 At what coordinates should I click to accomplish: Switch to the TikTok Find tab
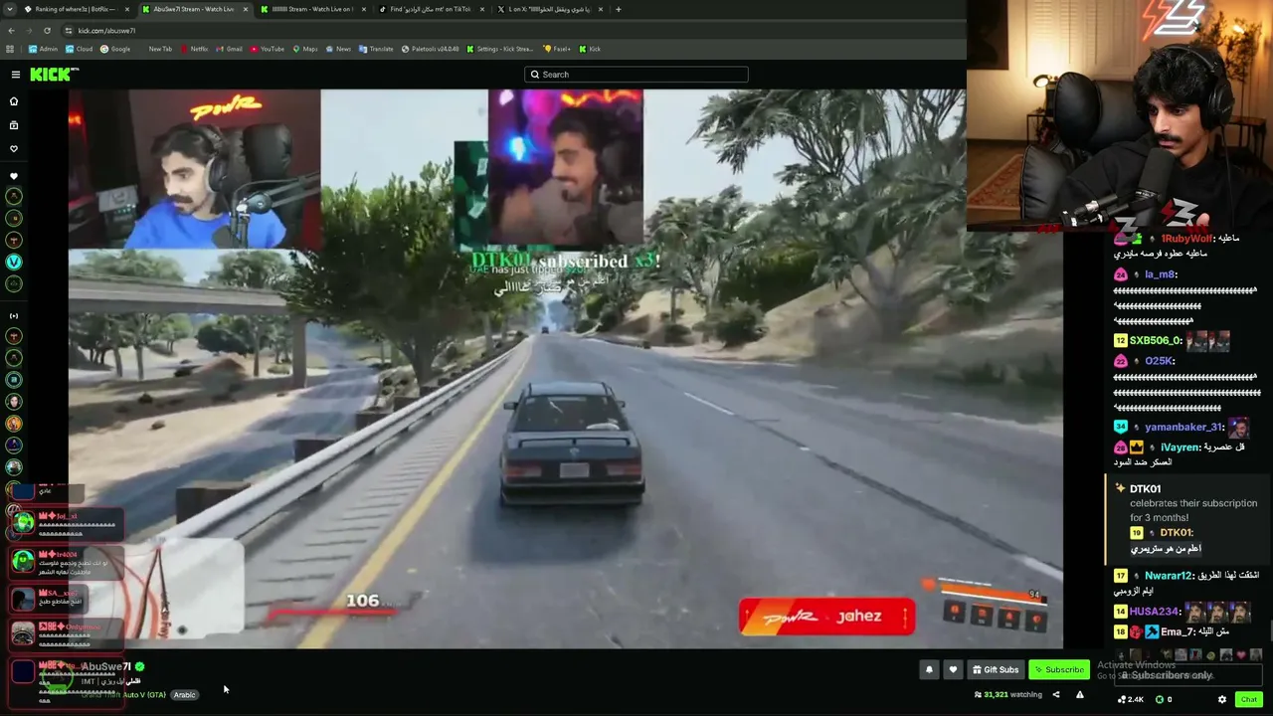[431, 9]
